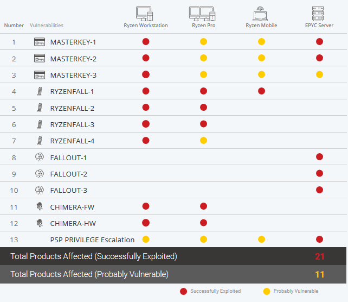
Task: Select the CHIMERA-FW vulnerability name
Action: tap(72, 207)
